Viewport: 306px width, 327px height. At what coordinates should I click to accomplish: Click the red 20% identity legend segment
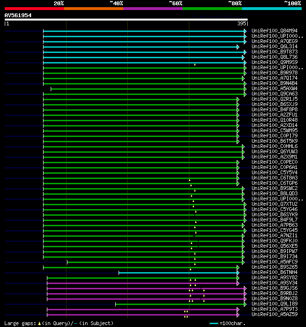pos(34,9)
